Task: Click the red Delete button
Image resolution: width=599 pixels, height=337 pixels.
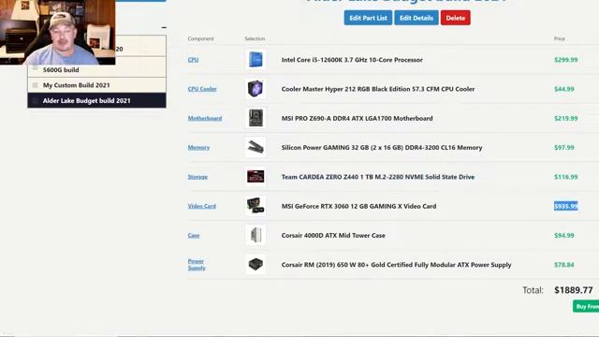Action: 456,18
